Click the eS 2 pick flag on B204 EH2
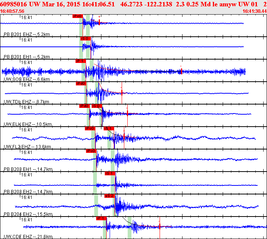267x239 pixels. [110, 196]
